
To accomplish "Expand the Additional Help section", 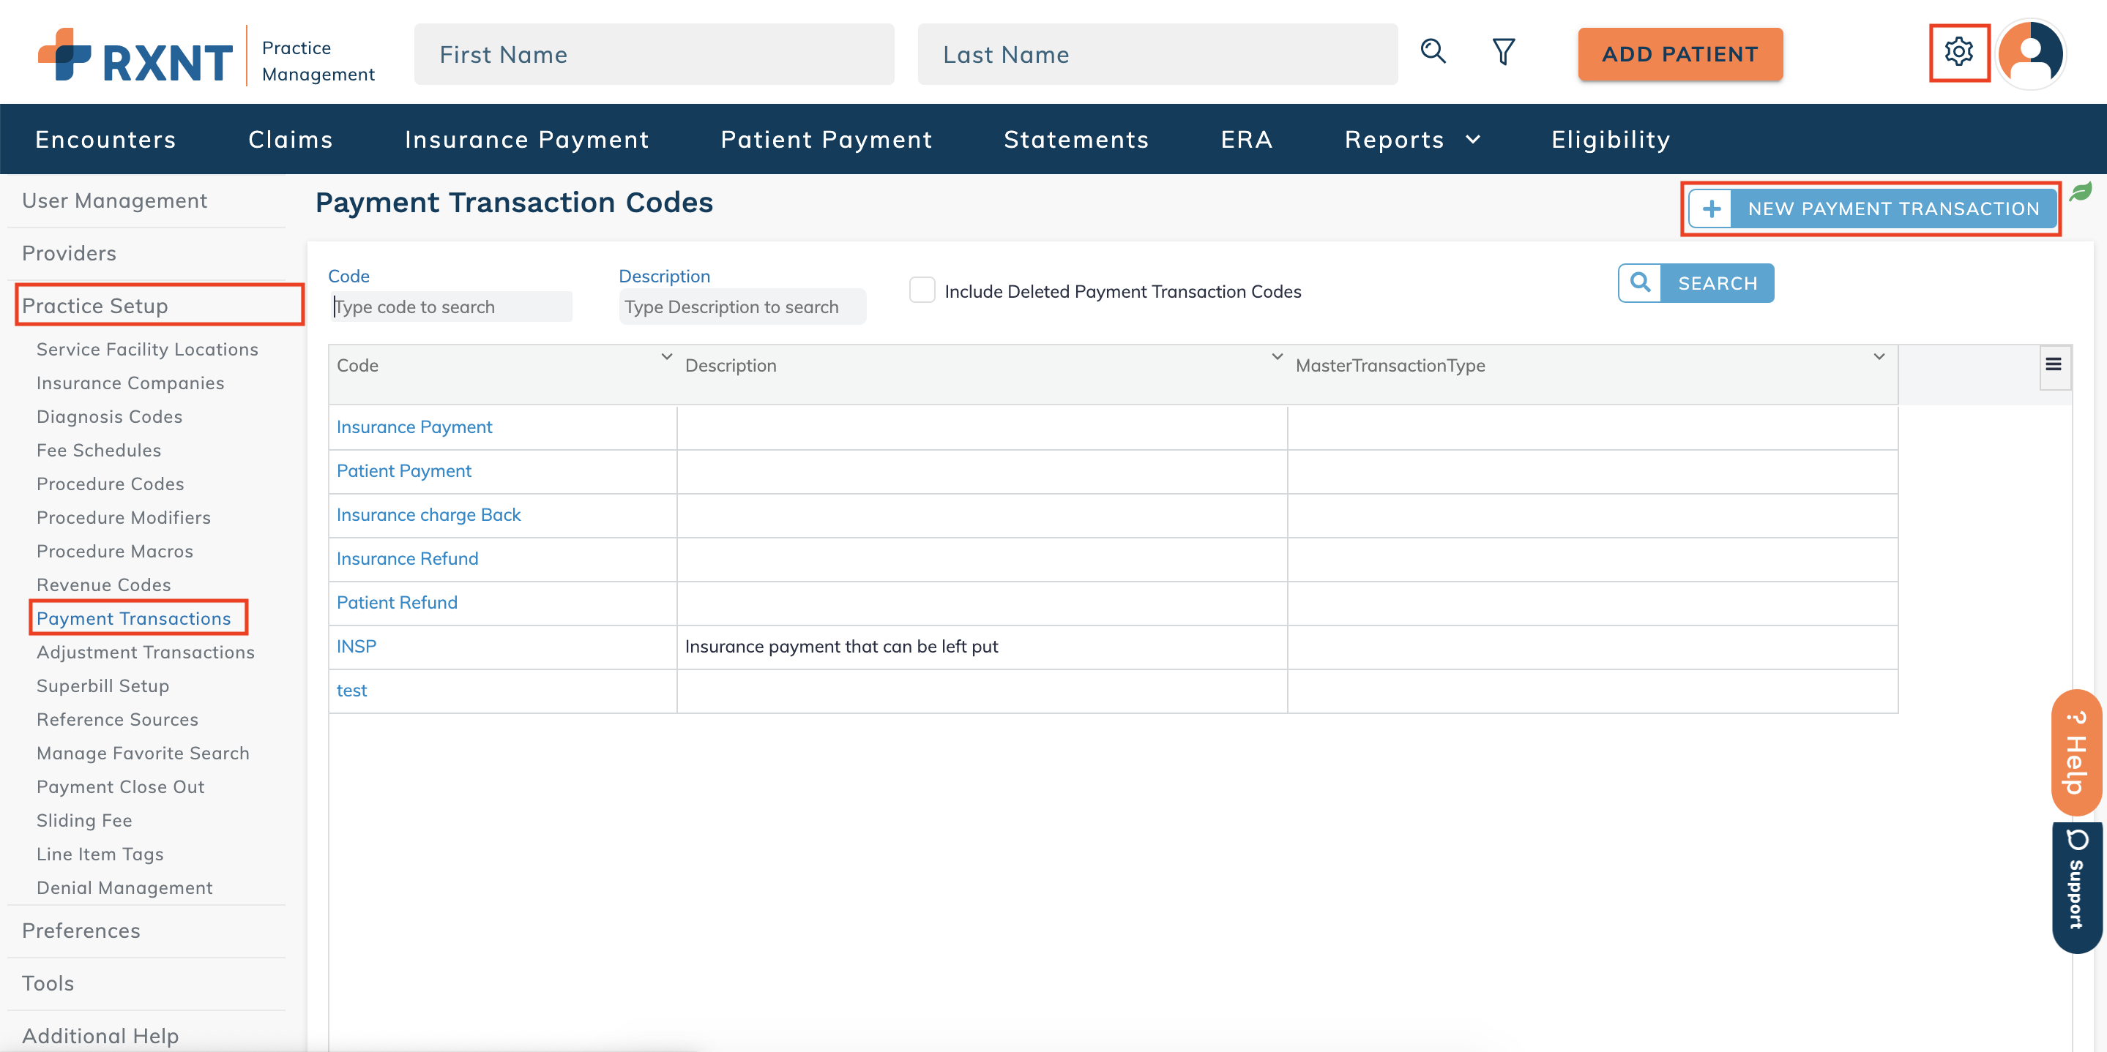I will click(100, 1035).
